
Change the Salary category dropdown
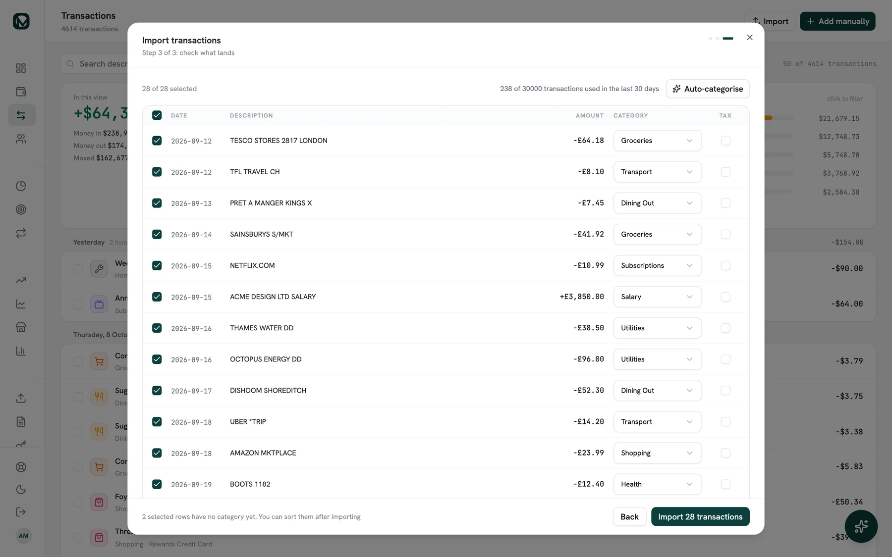(x=657, y=297)
